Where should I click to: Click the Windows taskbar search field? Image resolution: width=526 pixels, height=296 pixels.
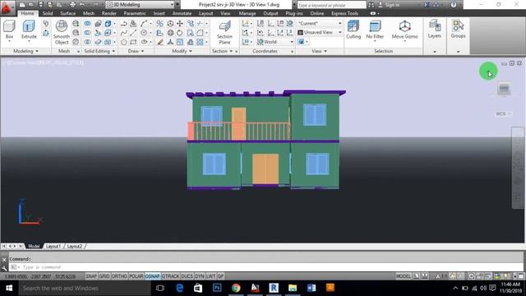pyautogui.click(x=85, y=288)
